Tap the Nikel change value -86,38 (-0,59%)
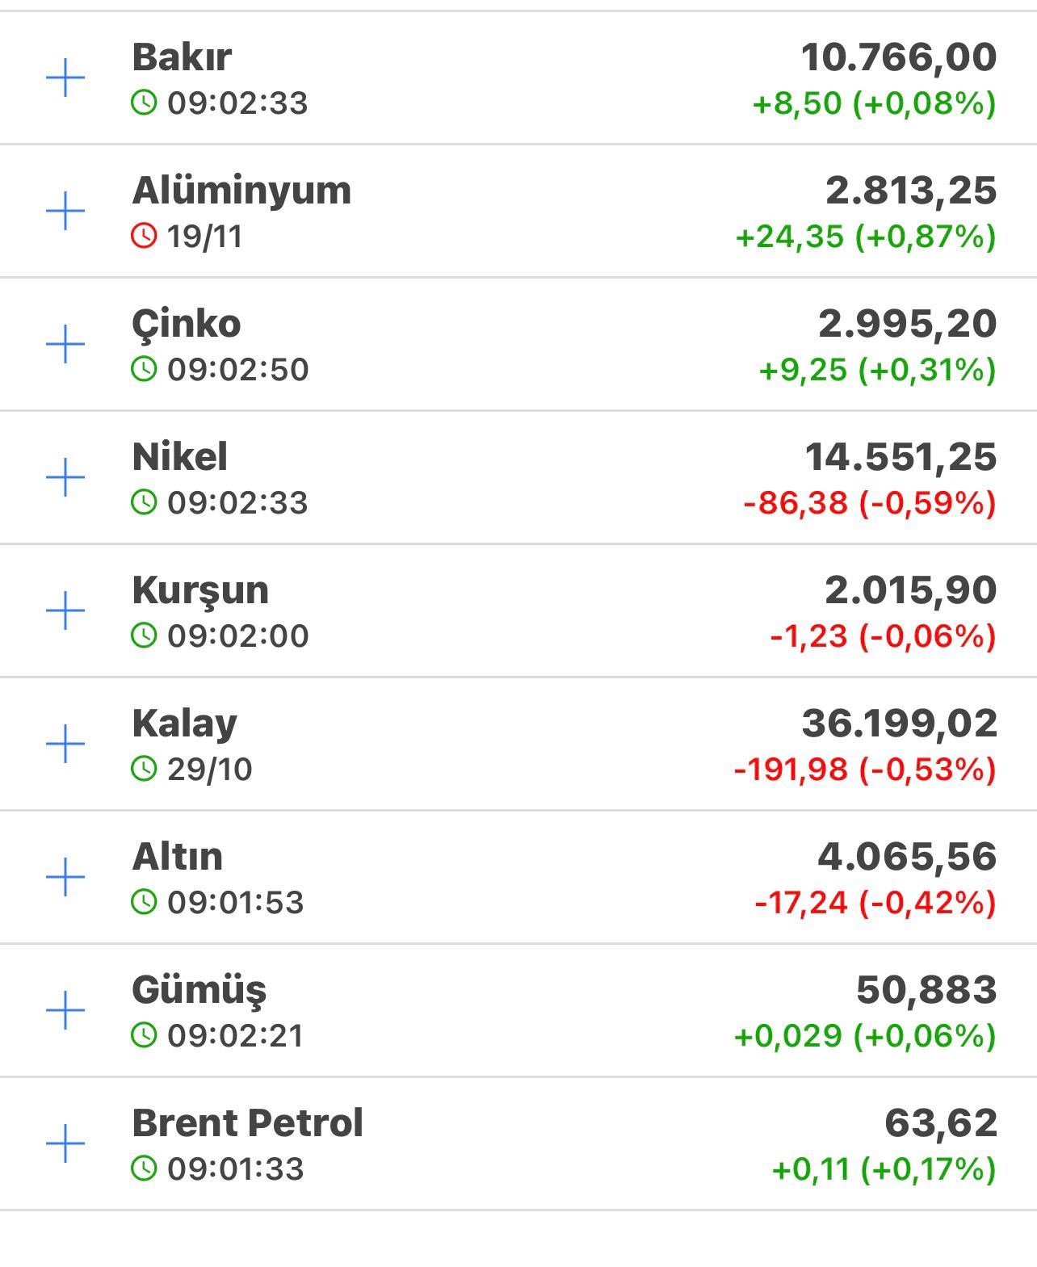 869,503
